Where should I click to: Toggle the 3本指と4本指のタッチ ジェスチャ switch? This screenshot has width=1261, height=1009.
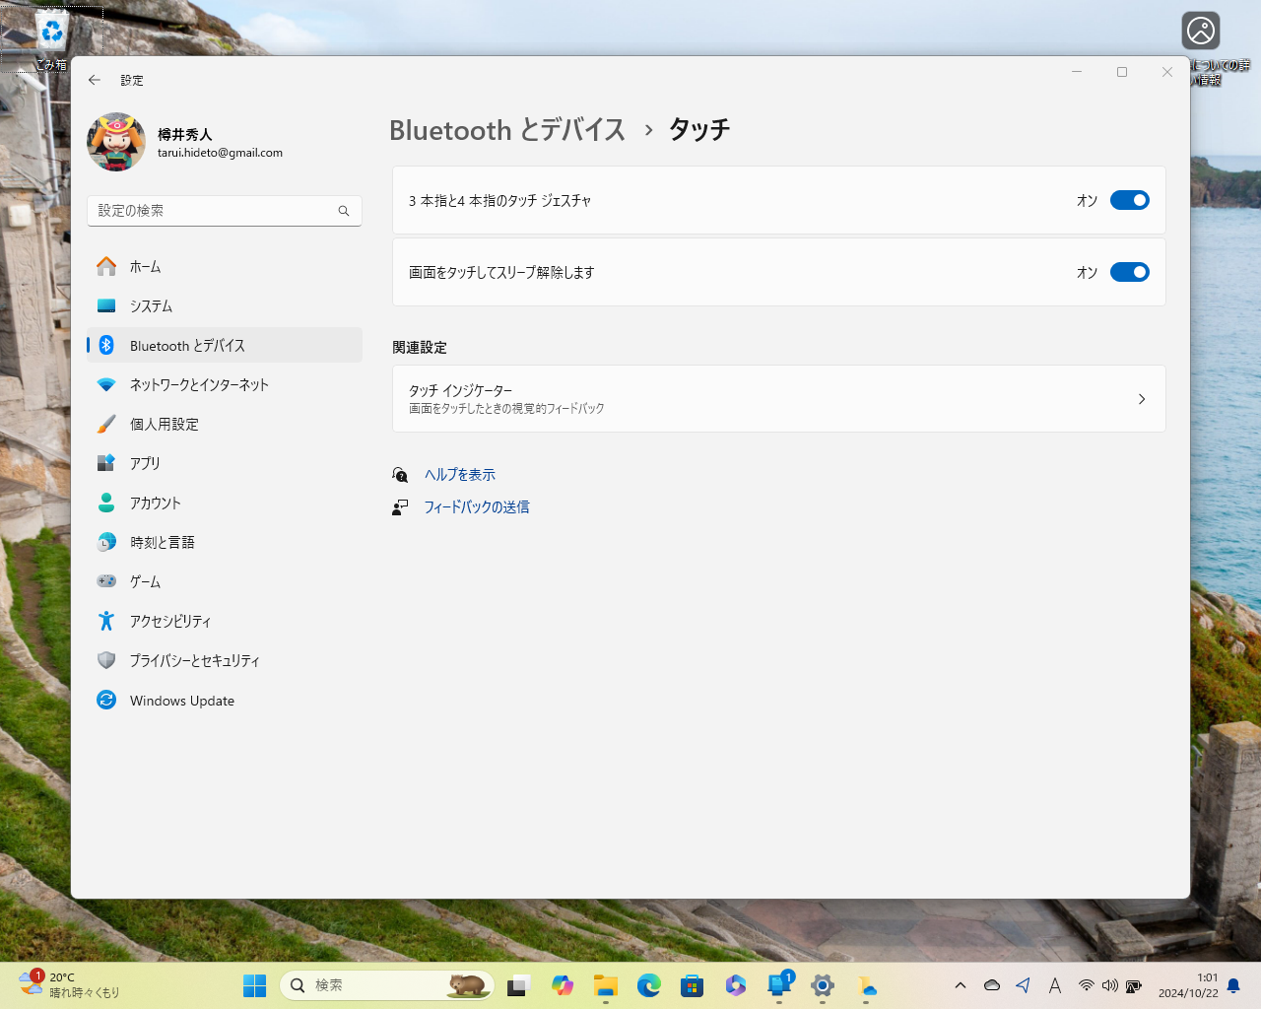[x=1130, y=200]
